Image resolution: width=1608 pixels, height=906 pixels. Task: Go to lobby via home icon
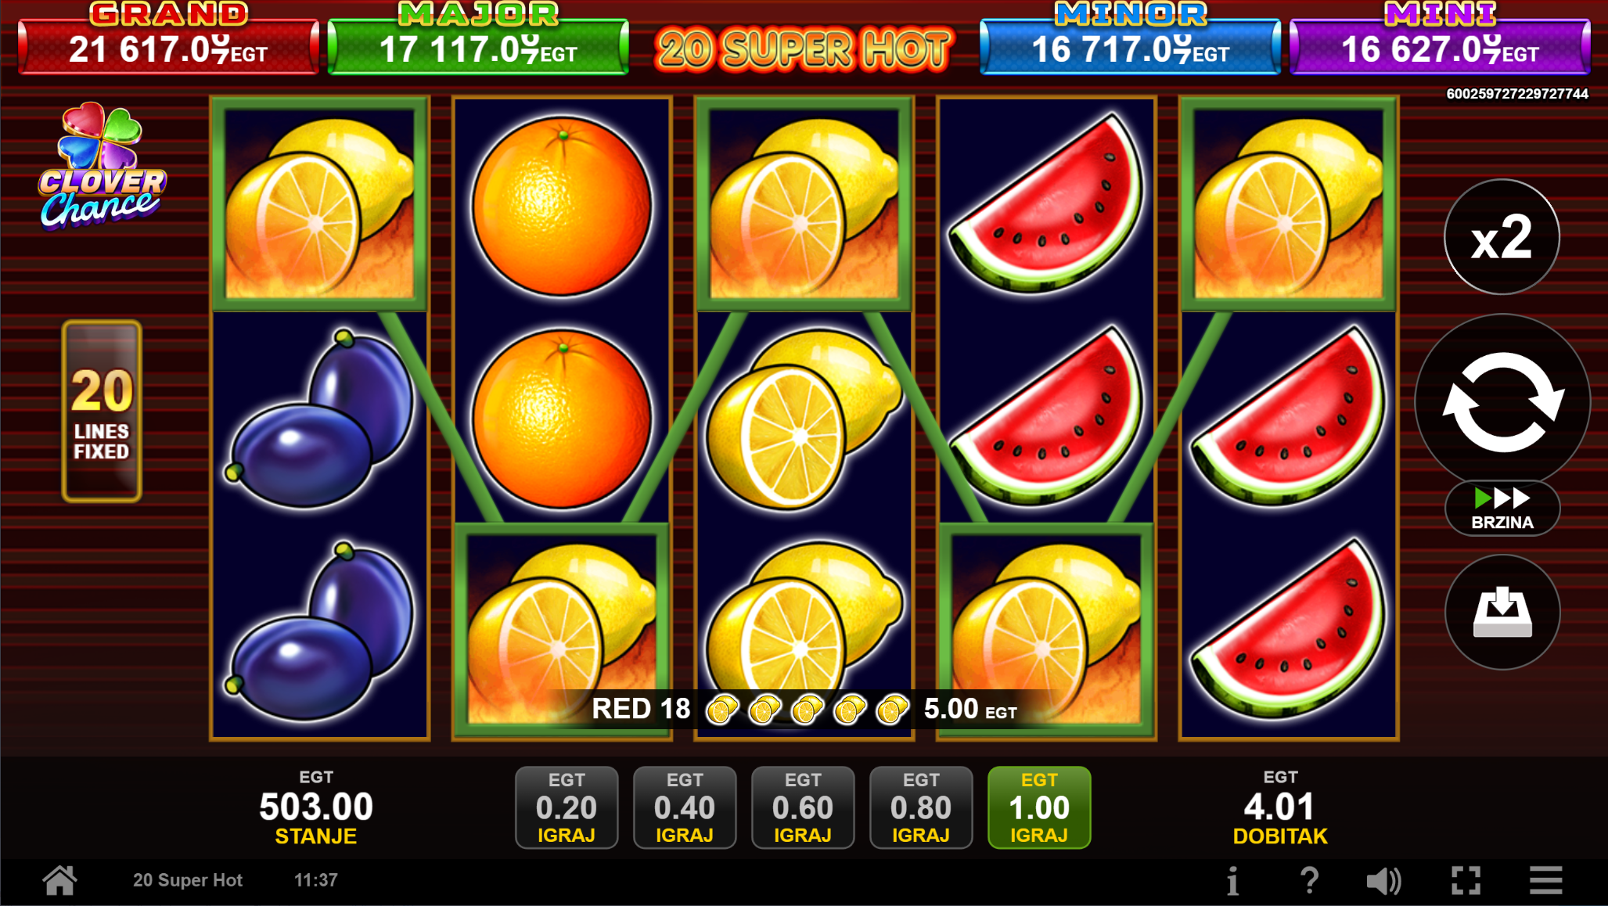[59, 880]
